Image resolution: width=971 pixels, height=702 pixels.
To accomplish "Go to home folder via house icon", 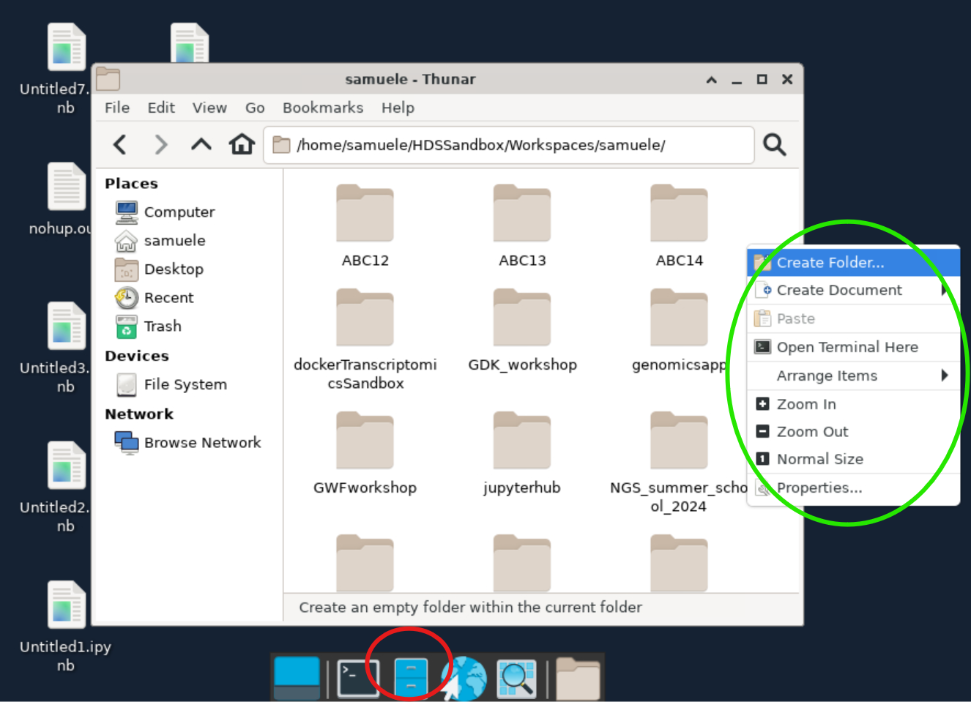I will point(242,145).
